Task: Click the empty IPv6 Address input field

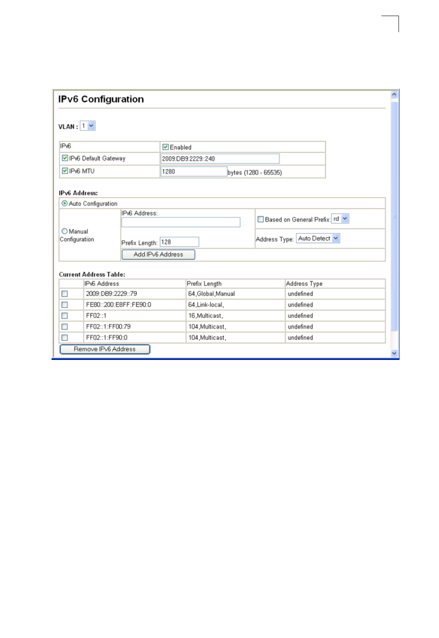Action: click(x=181, y=222)
